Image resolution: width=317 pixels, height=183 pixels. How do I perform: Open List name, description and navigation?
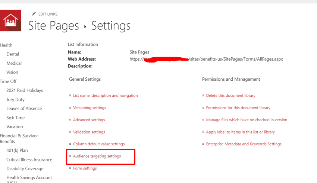pos(105,96)
